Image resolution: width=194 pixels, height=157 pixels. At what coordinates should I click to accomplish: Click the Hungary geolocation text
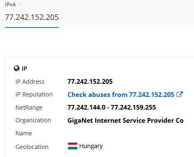[91, 146]
